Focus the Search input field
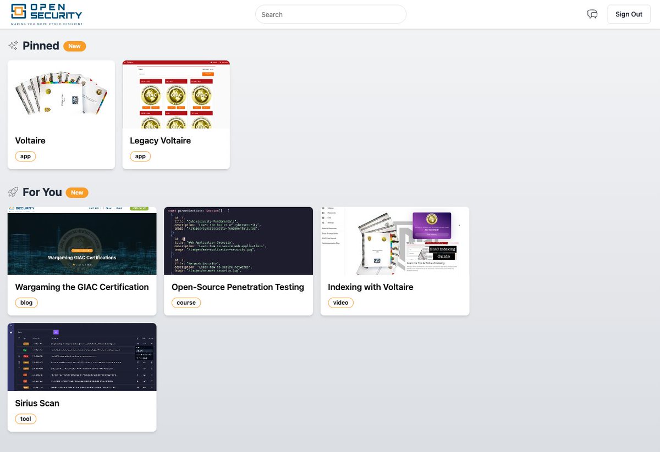 point(331,14)
